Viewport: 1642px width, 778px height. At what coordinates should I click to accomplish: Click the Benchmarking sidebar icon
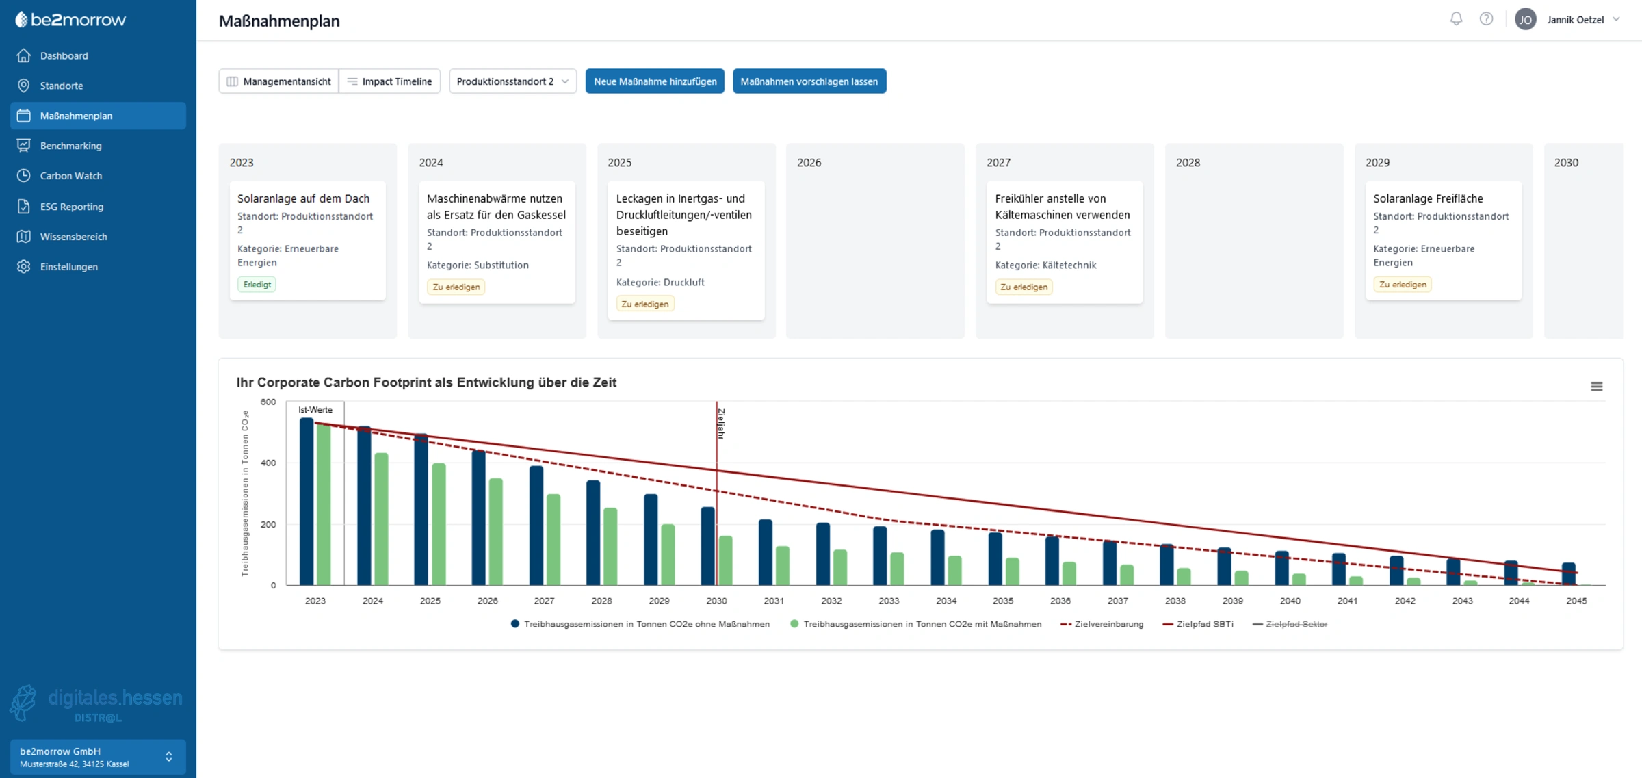click(24, 146)
